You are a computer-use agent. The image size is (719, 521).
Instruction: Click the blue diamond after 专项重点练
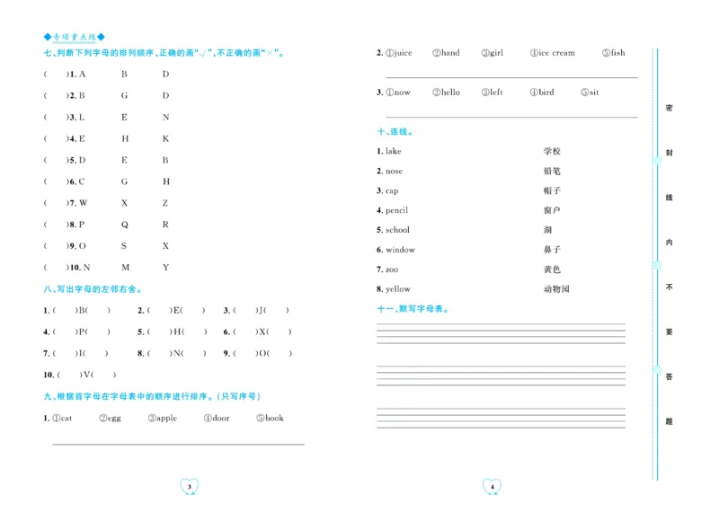click(x=101, y=36)
